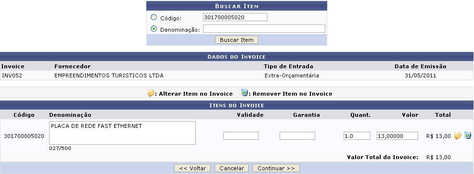The width and height of the screenshot is (474, 174).
Task: Click the Validade input field
Action: (241, 136)
